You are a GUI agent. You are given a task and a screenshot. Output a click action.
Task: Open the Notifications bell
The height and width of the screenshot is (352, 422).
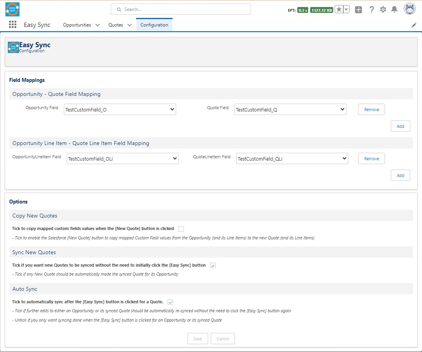[394, 10]
